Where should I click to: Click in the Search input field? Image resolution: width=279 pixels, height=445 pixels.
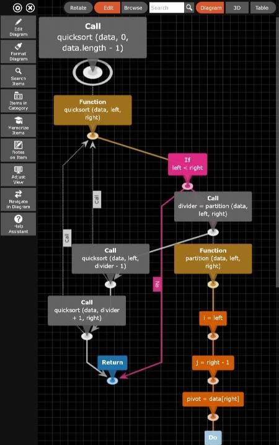coord(167,7)
